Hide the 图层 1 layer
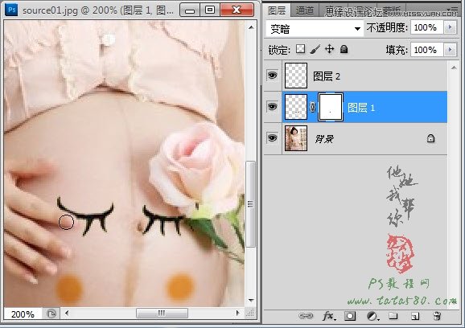 point(272,106)
